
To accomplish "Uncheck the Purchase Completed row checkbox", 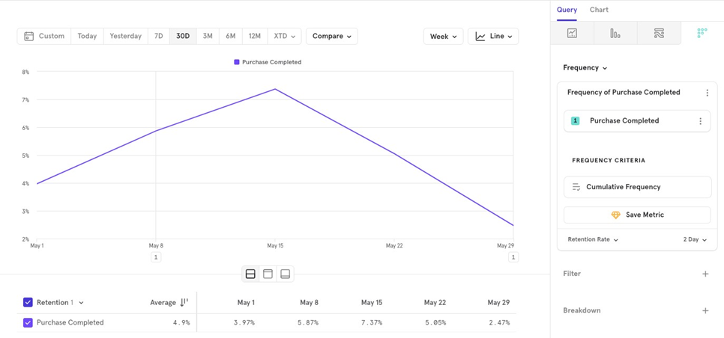I will [28, 323].
